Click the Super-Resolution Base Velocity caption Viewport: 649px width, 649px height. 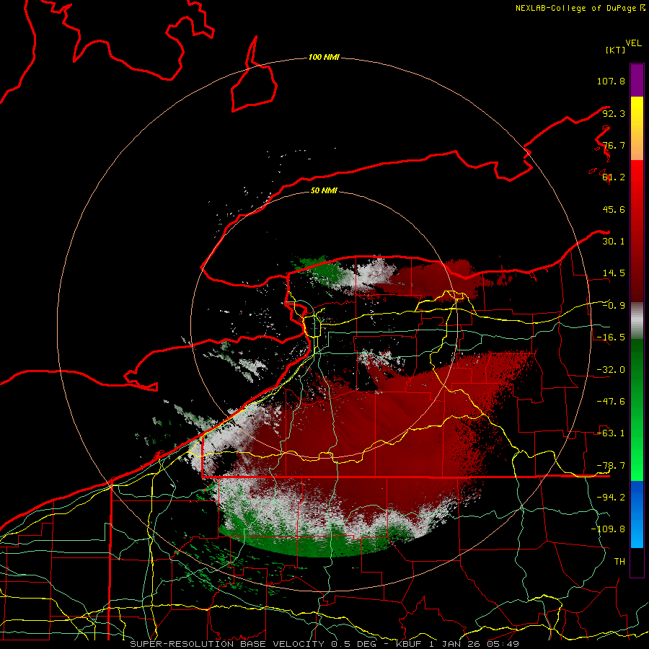click(x=324, y=644)
